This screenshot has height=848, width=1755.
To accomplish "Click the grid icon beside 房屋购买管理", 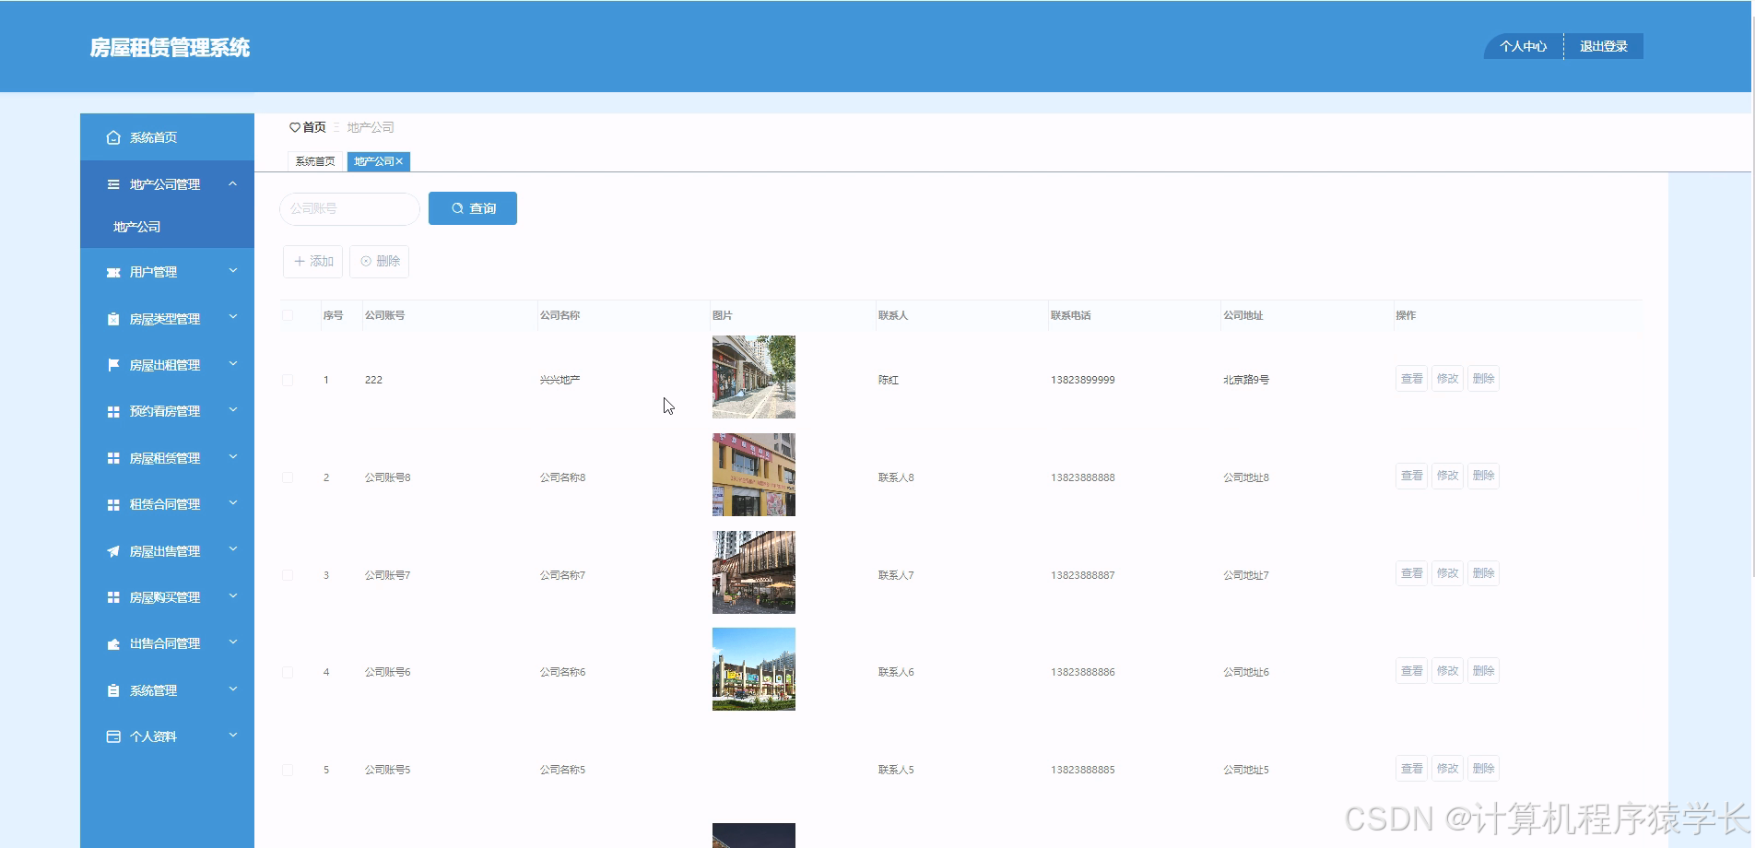I will [x=113, y=597].
